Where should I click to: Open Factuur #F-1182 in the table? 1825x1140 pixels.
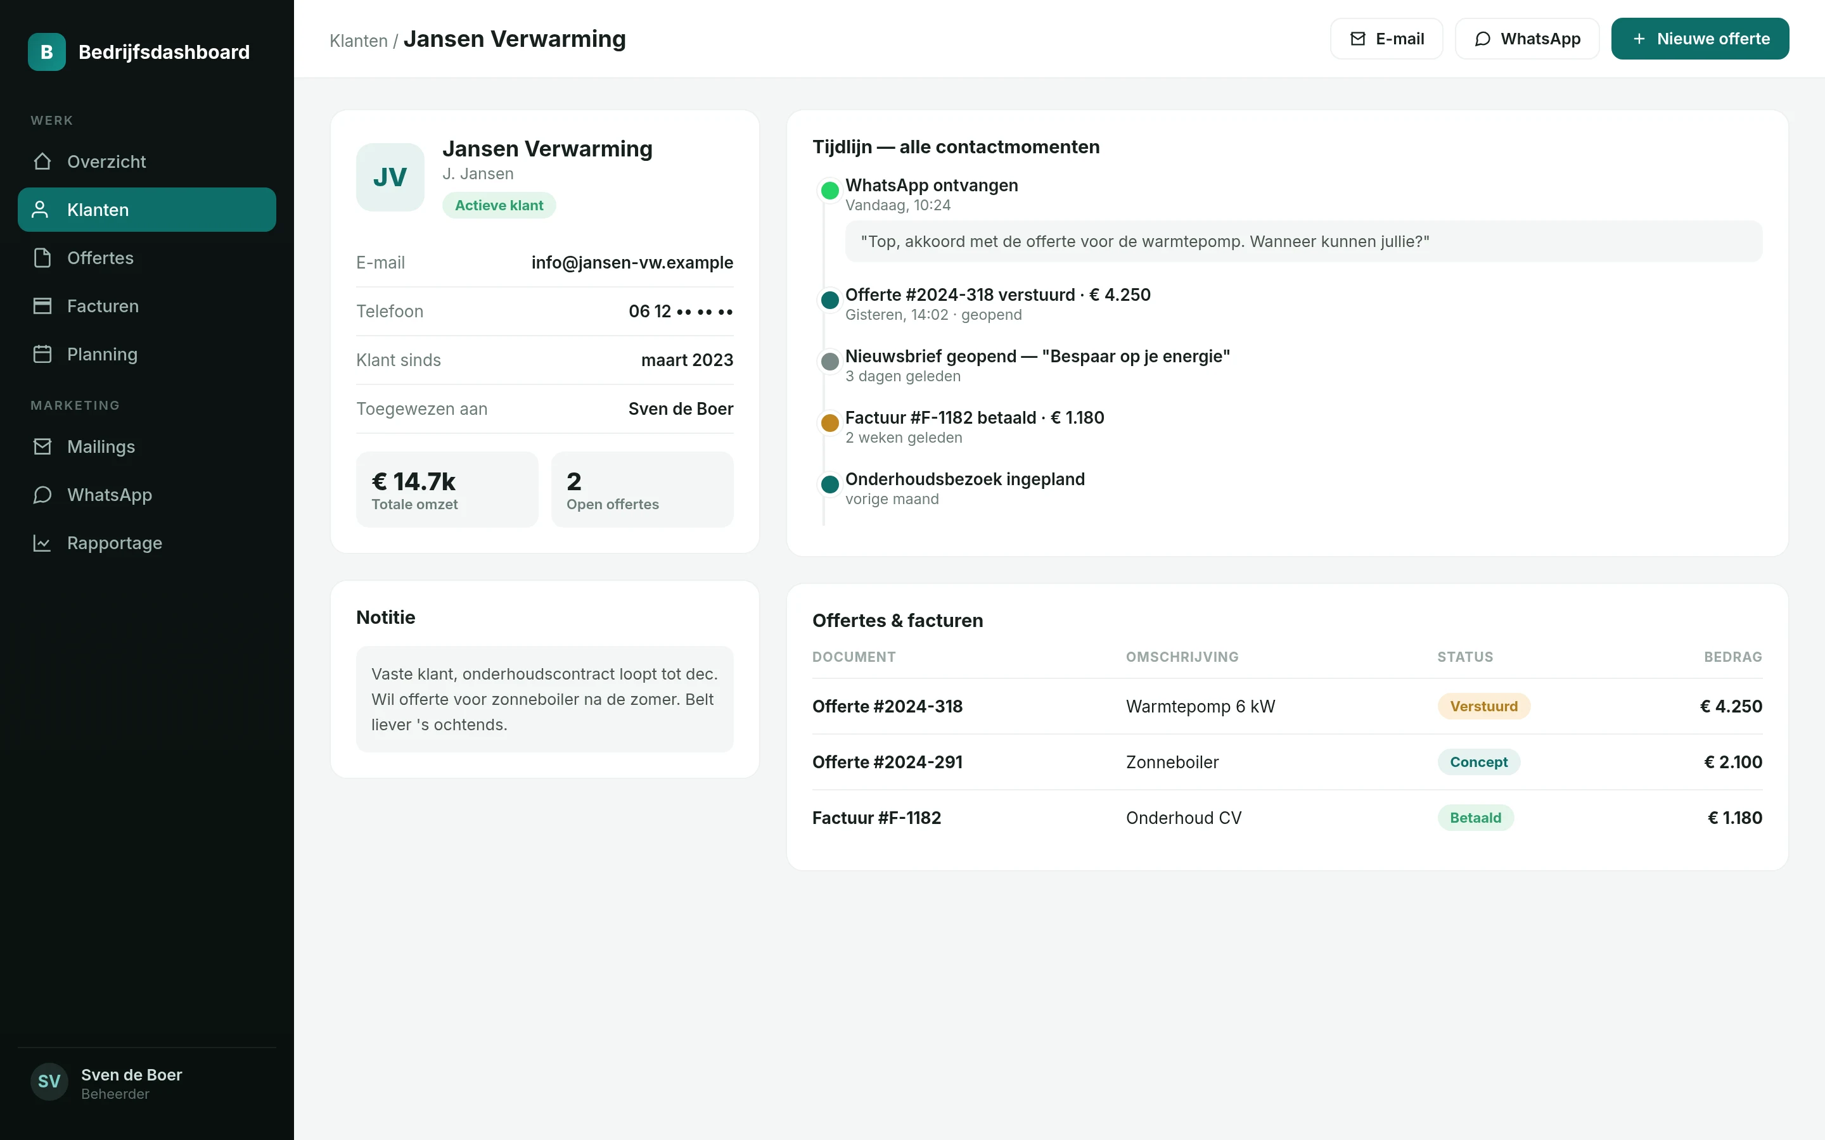(x=876, y=818)
